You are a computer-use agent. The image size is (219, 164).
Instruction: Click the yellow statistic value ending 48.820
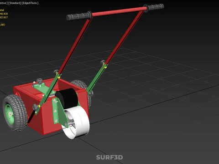pyautogui.click(x=4, y=14)
